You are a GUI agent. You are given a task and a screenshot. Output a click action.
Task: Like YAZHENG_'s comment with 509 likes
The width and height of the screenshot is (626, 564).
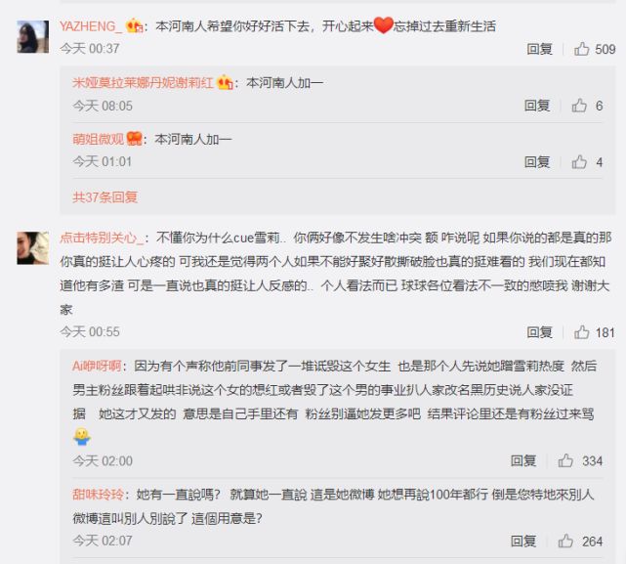click(x=581, y=49)
